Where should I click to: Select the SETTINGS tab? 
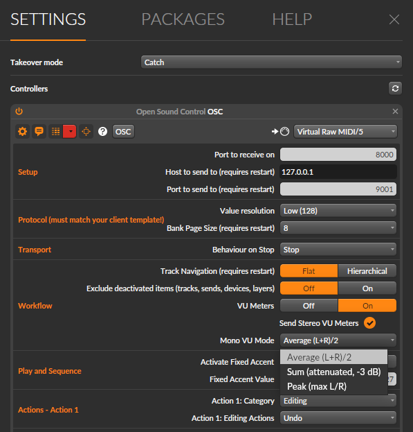coord(48,19)
